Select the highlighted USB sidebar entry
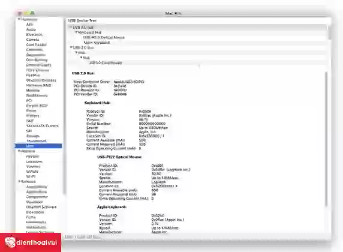 (38, 146)
